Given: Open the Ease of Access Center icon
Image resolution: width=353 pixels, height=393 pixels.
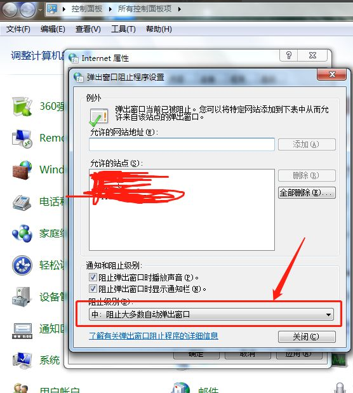Looking at the screenshot, I should (x=22, y=265).
